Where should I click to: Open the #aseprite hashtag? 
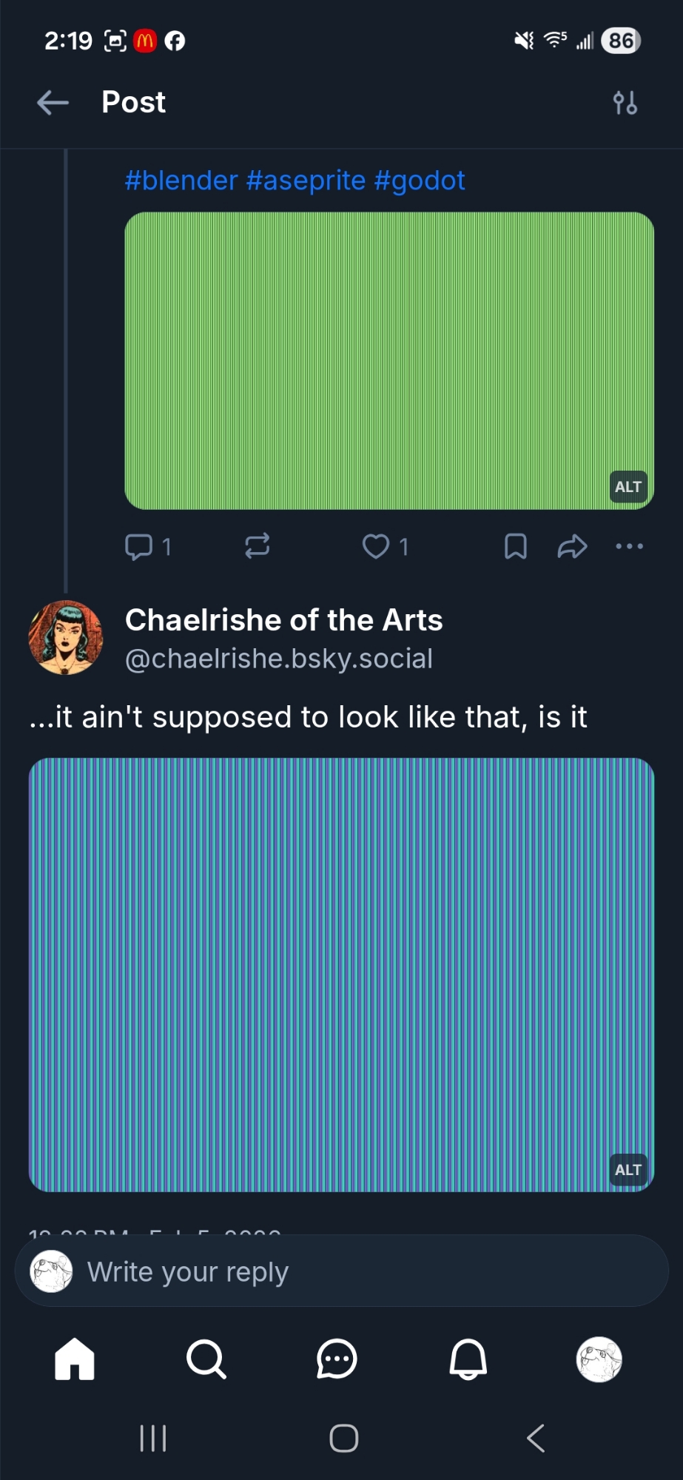(306, 181)
